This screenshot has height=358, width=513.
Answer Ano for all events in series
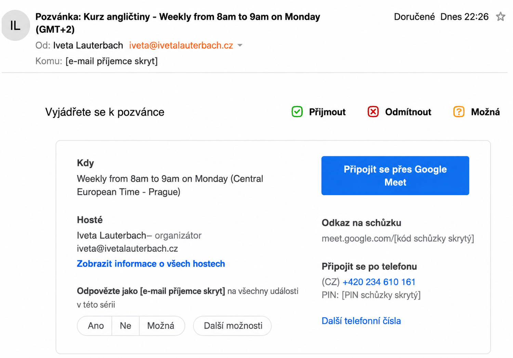point(95,326)
